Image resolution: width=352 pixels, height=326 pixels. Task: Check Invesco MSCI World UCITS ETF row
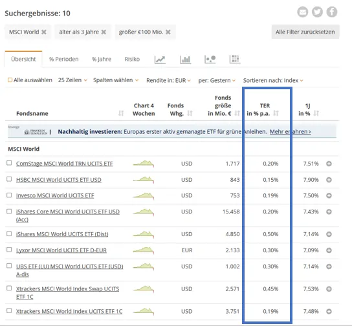click(9, 195)
